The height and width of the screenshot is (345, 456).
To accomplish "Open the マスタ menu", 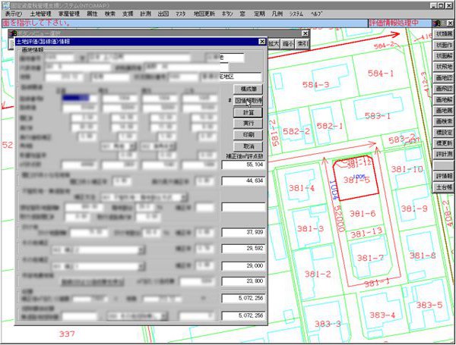I will pos(181,14).
